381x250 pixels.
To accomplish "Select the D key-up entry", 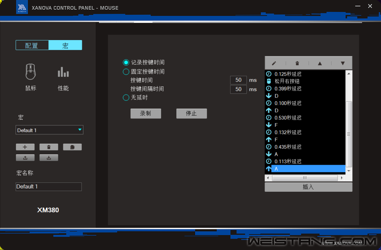I will click(x=305, y=111).
